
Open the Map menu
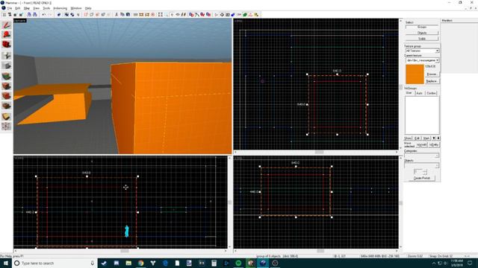tap(27, 8)
